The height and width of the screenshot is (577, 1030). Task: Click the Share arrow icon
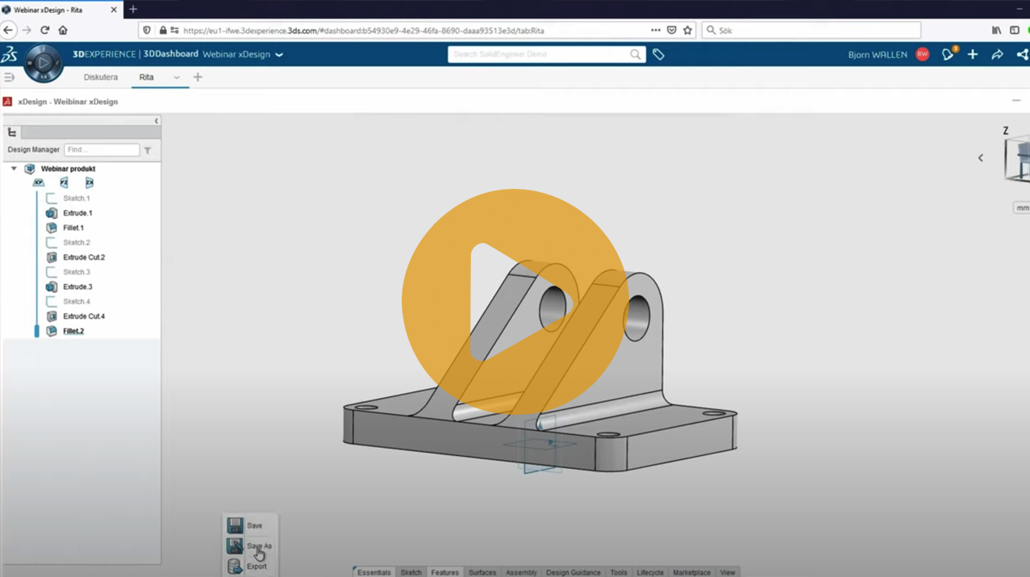[x=997, y=54]
